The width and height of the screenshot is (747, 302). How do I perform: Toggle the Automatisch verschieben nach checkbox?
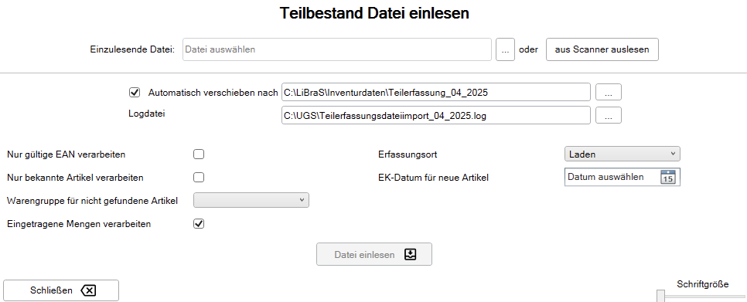(134, 92)
